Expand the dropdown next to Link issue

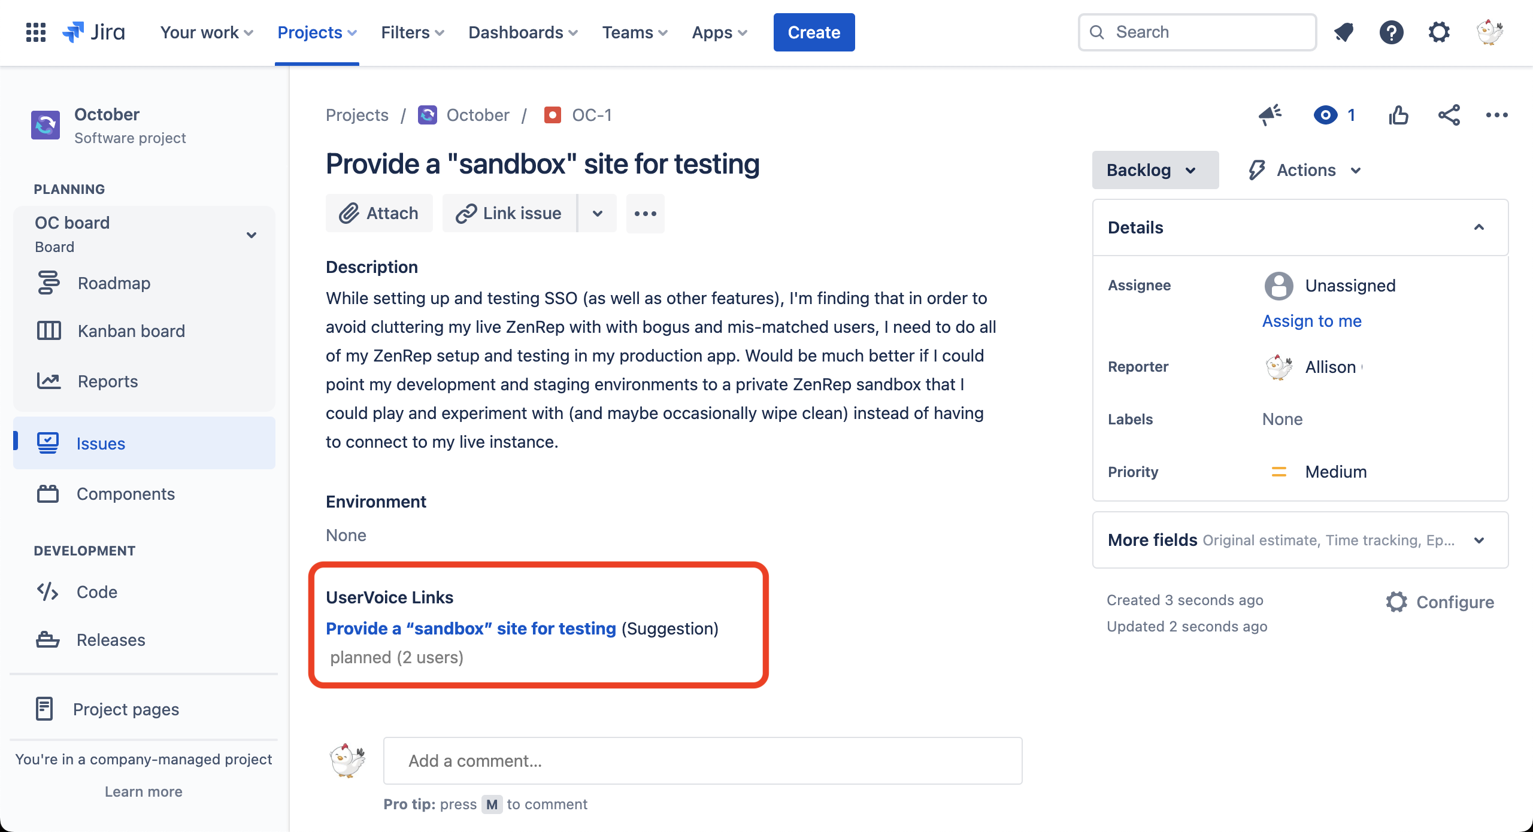598,213
